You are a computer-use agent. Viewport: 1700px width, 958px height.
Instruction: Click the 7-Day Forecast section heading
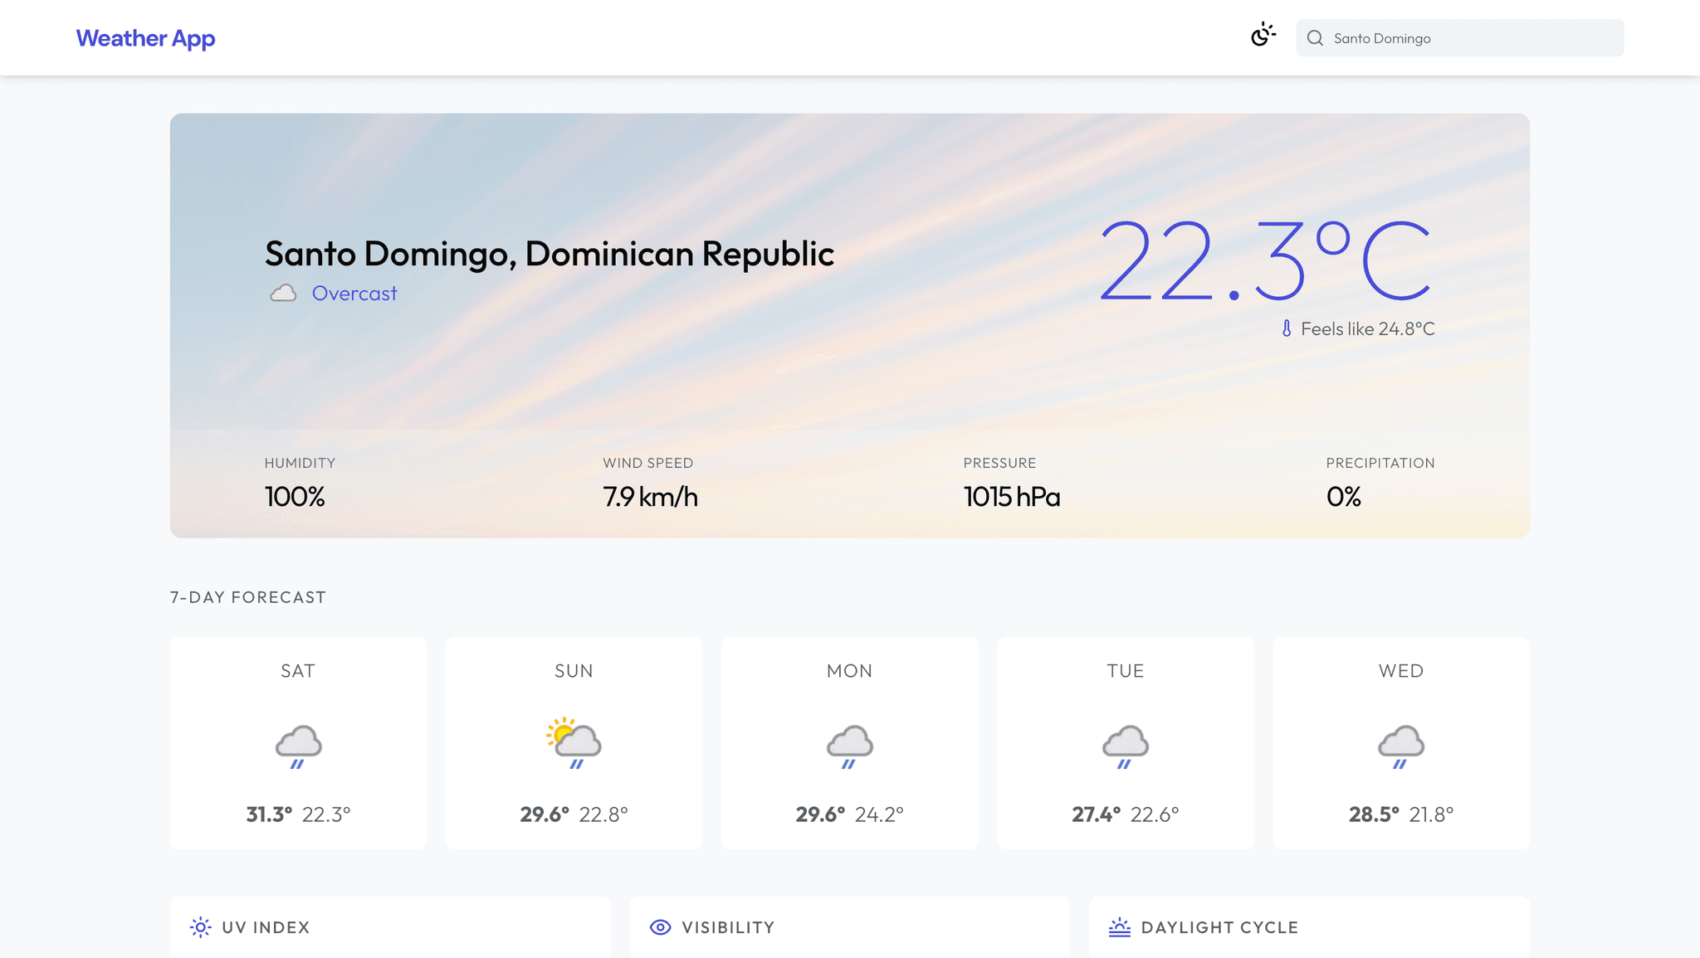[x=247, y=596]
